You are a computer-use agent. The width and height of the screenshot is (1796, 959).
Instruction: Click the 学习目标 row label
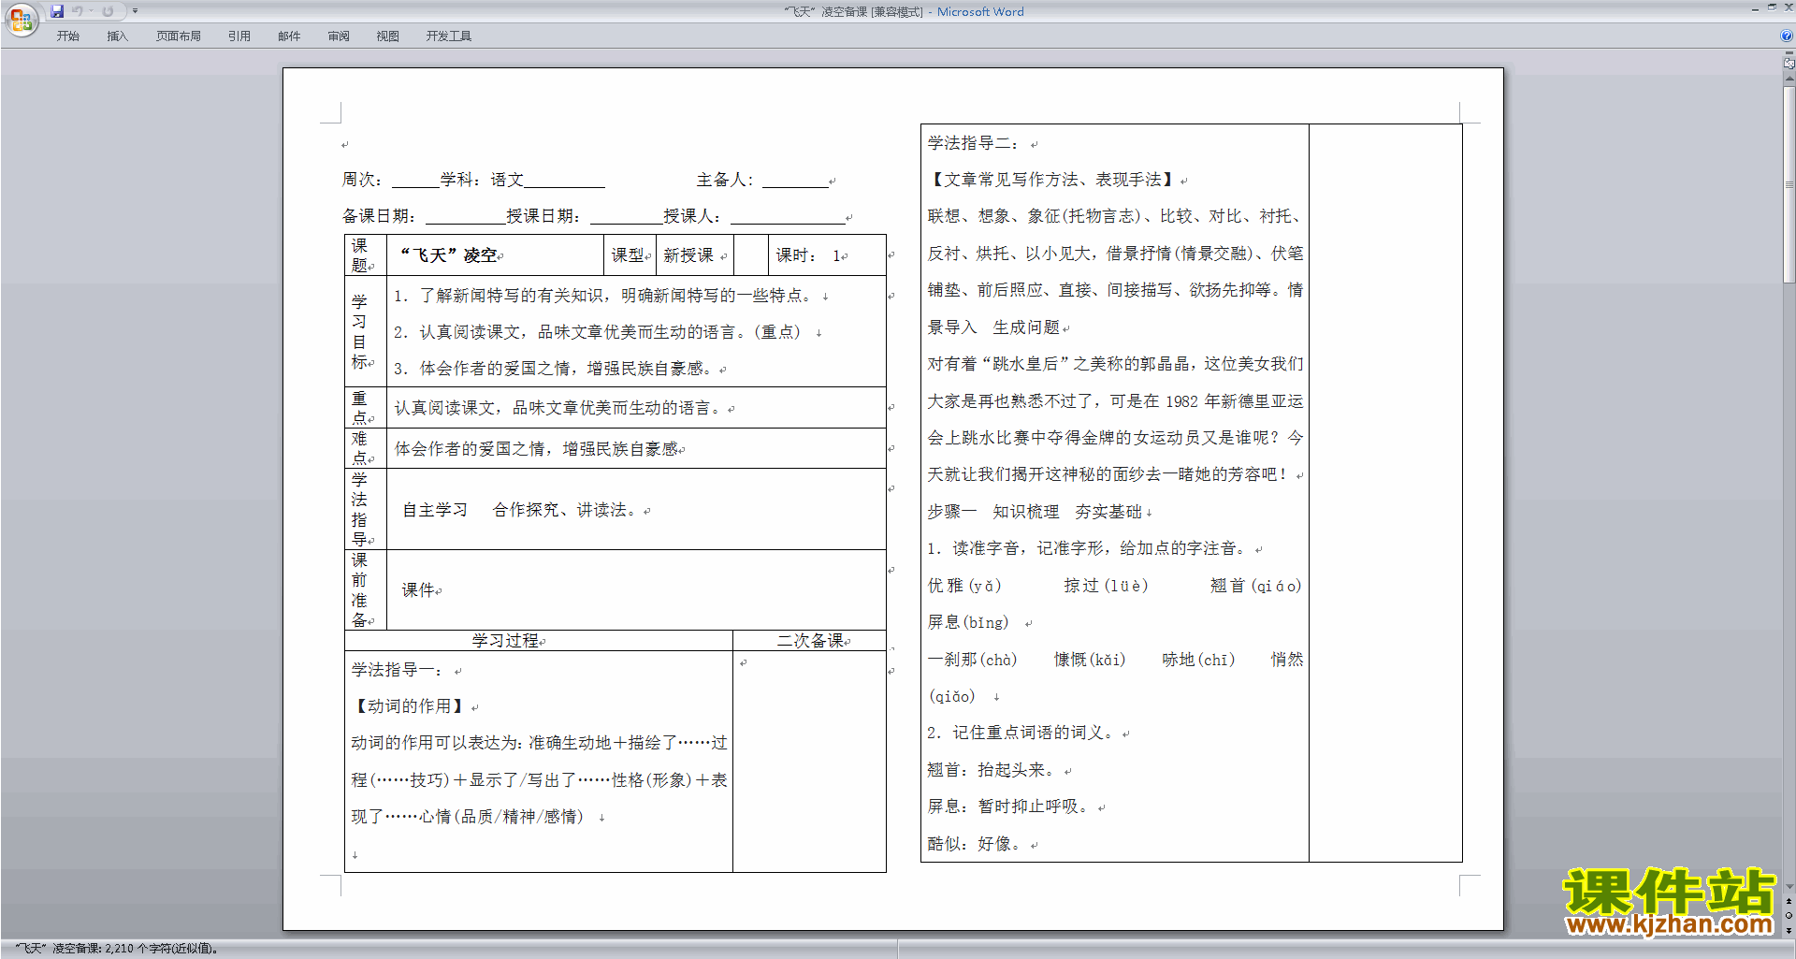(x=359, y=331)
